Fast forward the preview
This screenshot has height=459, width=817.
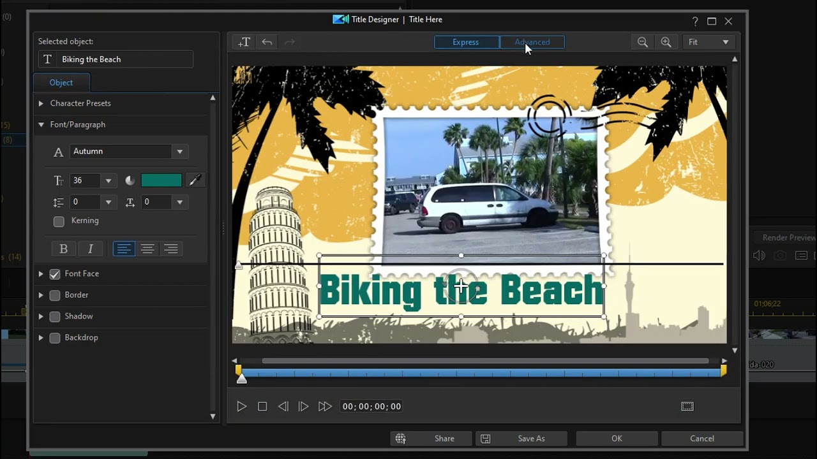(325, 407)
